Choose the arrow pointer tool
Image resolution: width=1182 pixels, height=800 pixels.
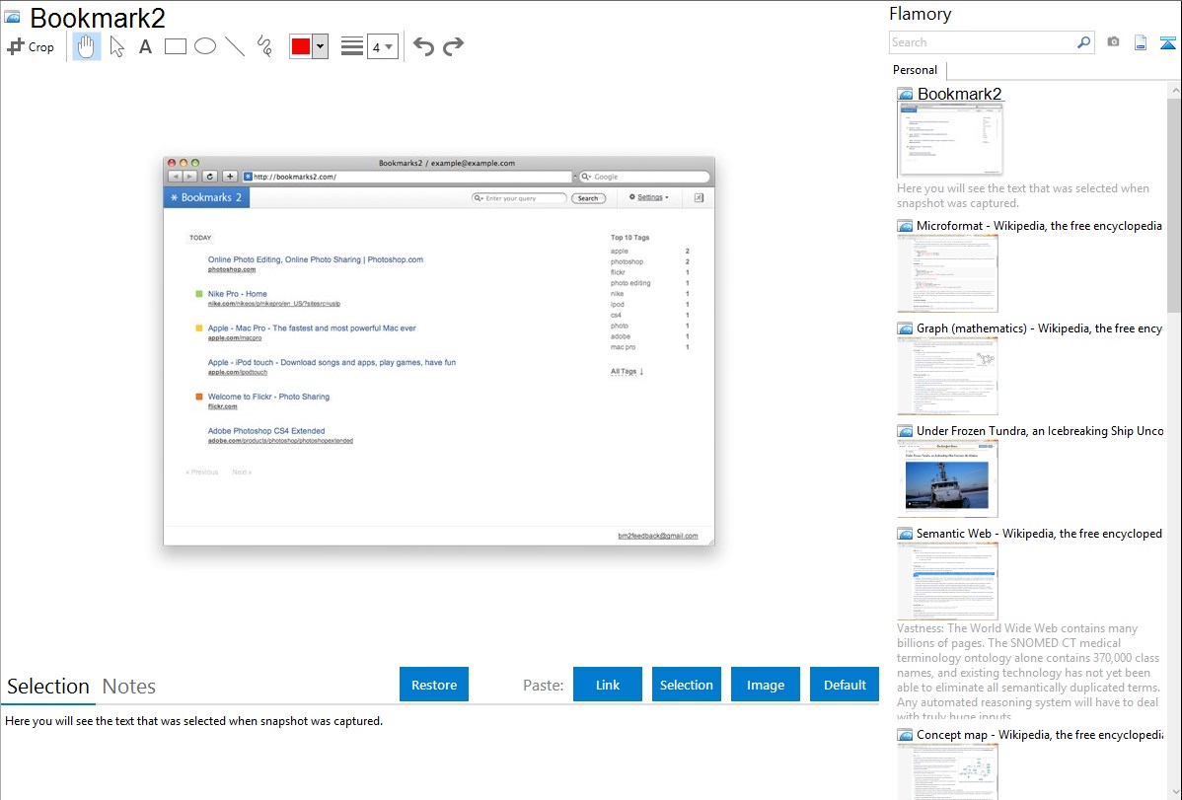click(116, 46)
